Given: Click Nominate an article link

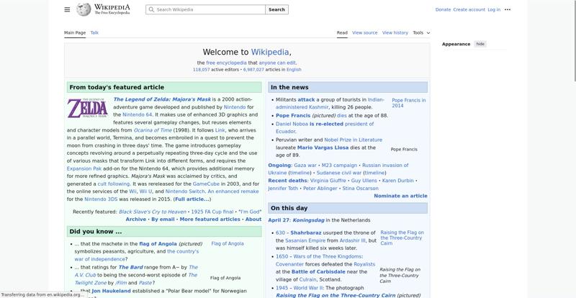Looking at the screenshot, I should pos(400,196).
